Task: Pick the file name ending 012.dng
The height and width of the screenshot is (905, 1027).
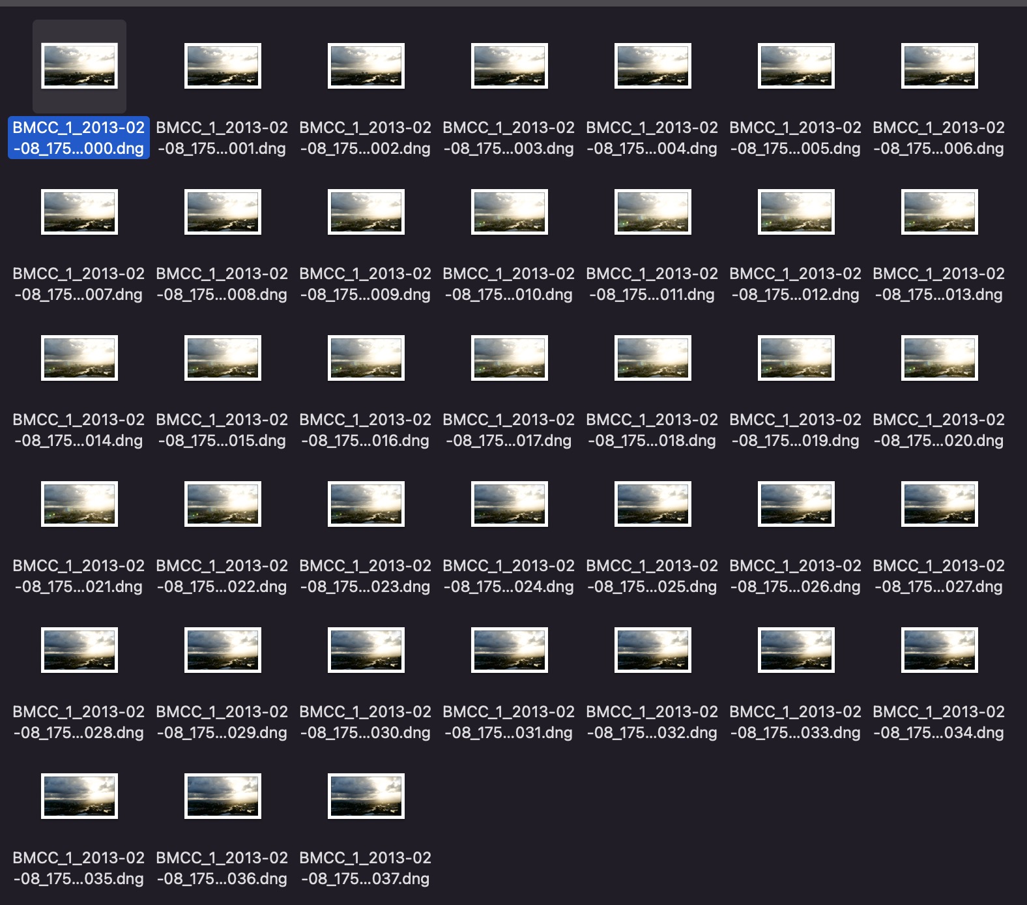Action: [x=796, y=284]
